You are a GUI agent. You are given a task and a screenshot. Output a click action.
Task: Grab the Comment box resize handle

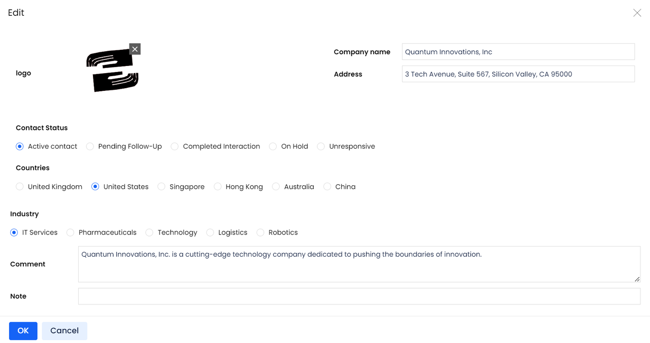[x=637, y=279]
